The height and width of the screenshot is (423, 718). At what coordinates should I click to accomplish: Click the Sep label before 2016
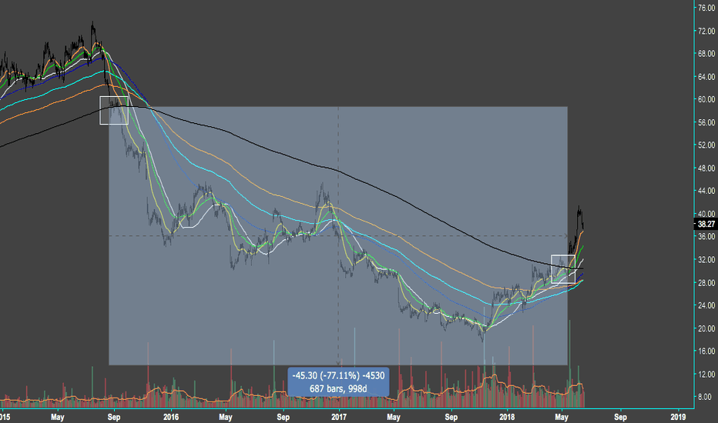tap(113, 417)
